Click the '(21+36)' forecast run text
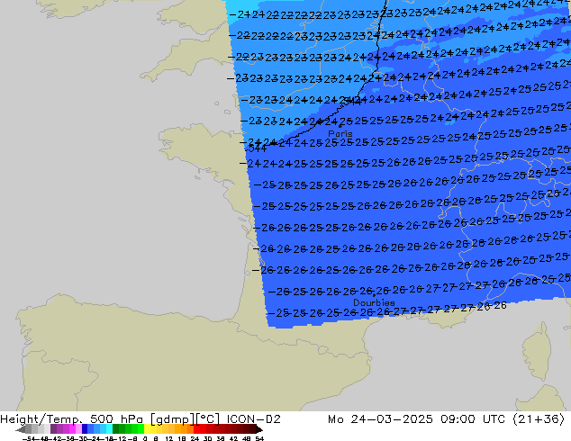 tap(539, 419)
